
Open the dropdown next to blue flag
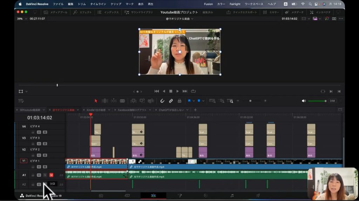[x=194, y=101]
